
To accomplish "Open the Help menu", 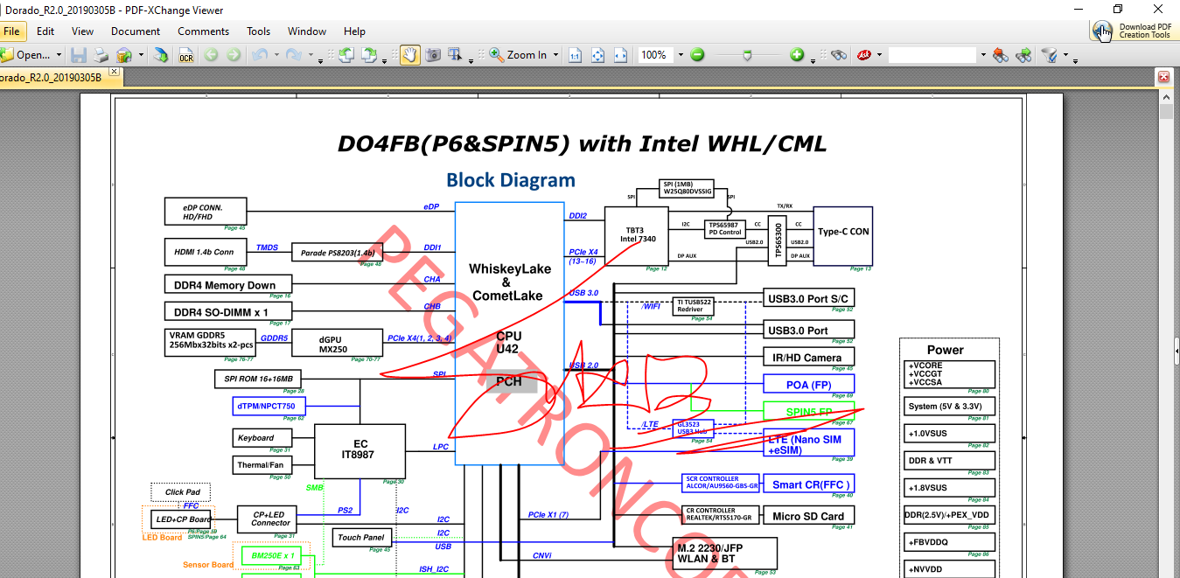I will (x=355, y=31).
